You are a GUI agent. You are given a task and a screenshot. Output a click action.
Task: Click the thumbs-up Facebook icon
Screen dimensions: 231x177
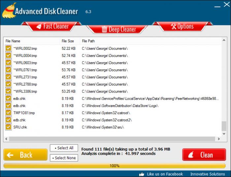142,174
